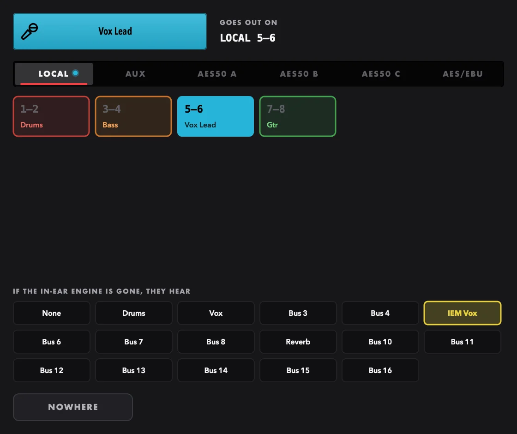517x434 pixels.
Task: Select the Bus 16 option
Action: tap(380, 370)
